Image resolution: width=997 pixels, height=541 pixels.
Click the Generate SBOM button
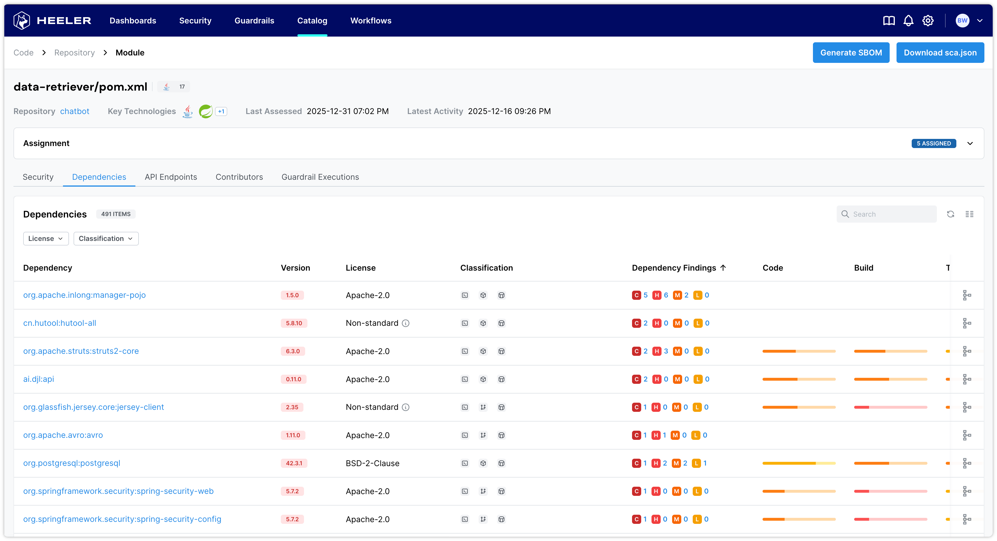pos(851,53)
